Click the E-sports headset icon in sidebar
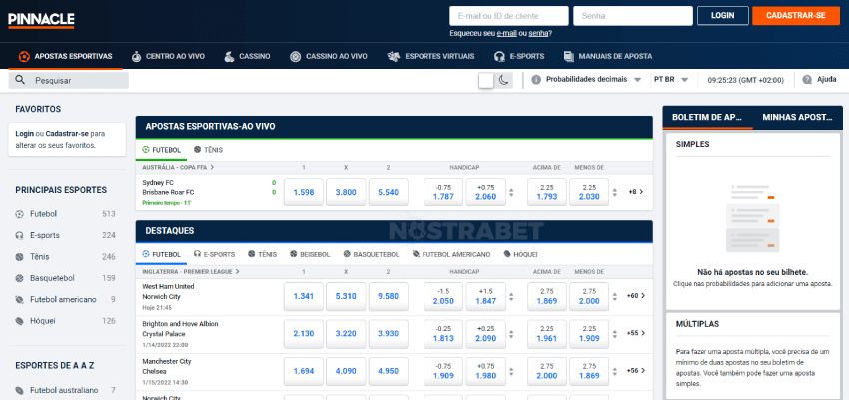The width and height of the screenshot is (849, 400). click(20, 235)
